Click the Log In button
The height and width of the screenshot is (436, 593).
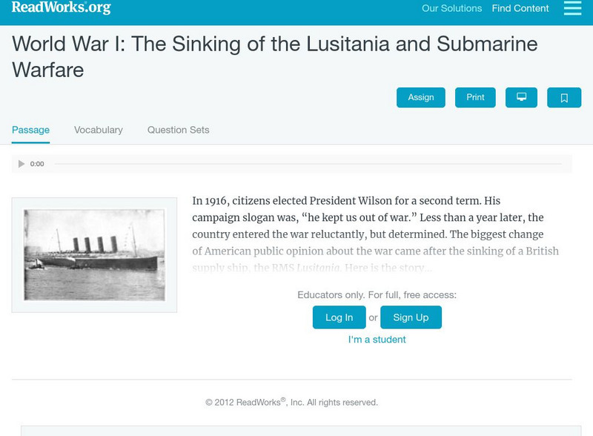click(x=339, y=317)
